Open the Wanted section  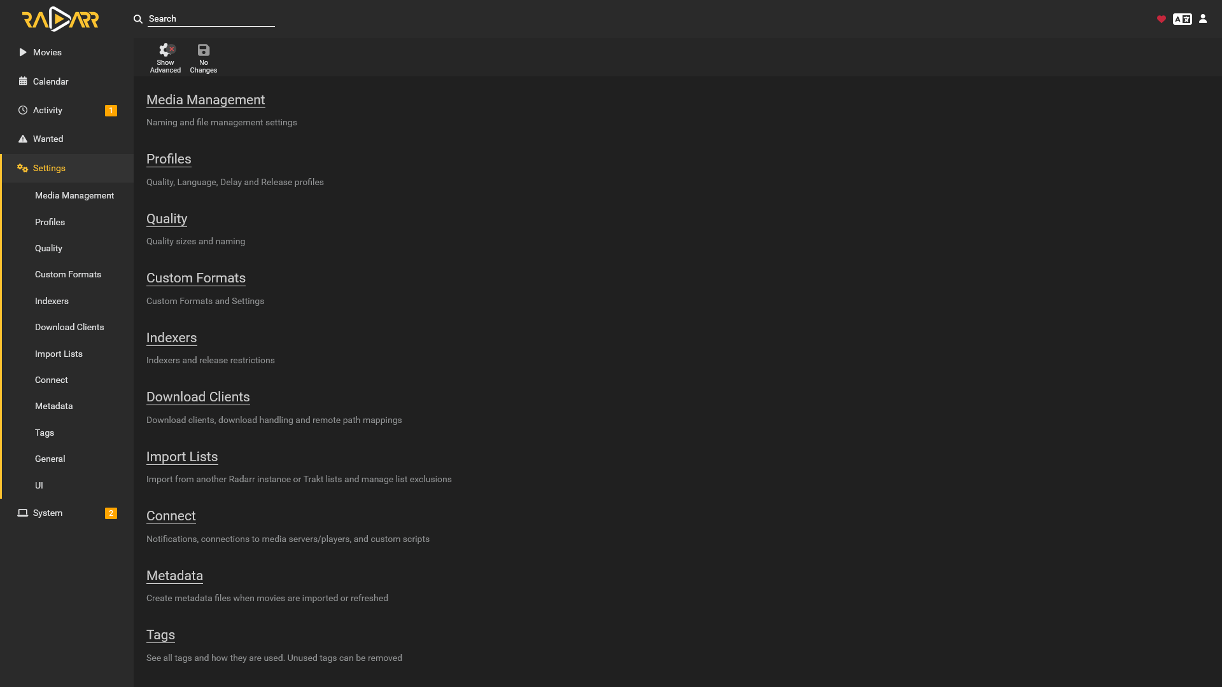click(48, 139)
